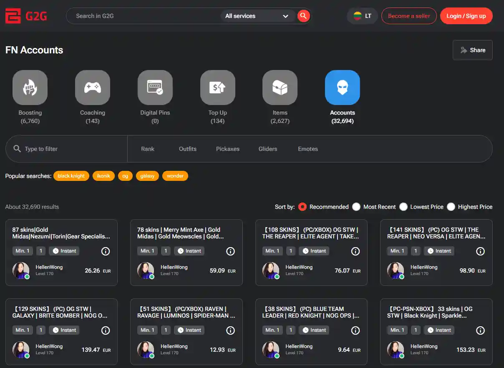504x368 pixels.
Task: Select the Highest Price sort option
Action: pos(451,207)
